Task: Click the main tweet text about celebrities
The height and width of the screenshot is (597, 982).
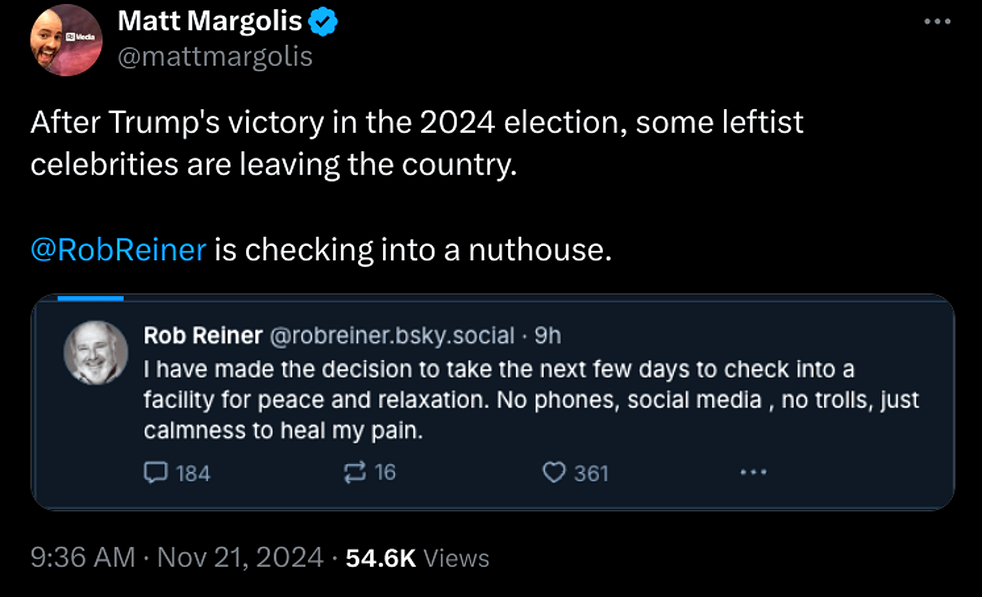Action: (x=416, y=143)
